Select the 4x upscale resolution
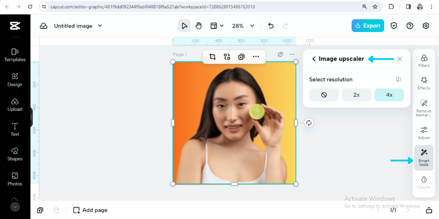This screenshot has width=439, height=219. pyautogui.click(x=389, y=95)
